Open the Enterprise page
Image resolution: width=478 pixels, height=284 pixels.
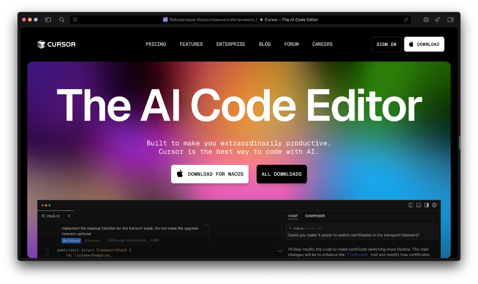pyautogui.click(x=231, y=44)
